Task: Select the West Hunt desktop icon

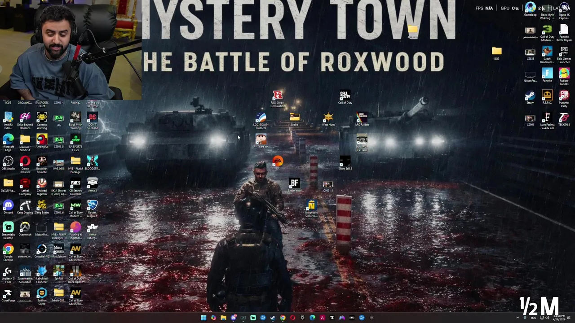Action: (x=328, y=119)
